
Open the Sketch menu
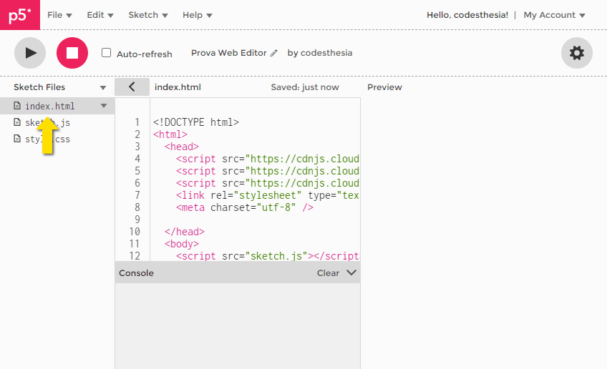(x=148, y=15)
